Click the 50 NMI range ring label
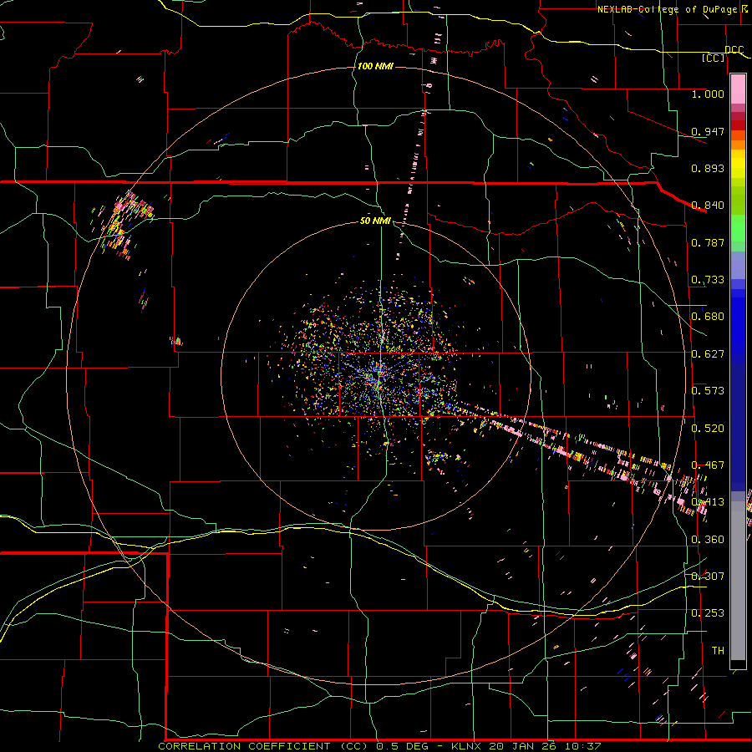This screenshot has height=752, width=752. pos(375,221)
